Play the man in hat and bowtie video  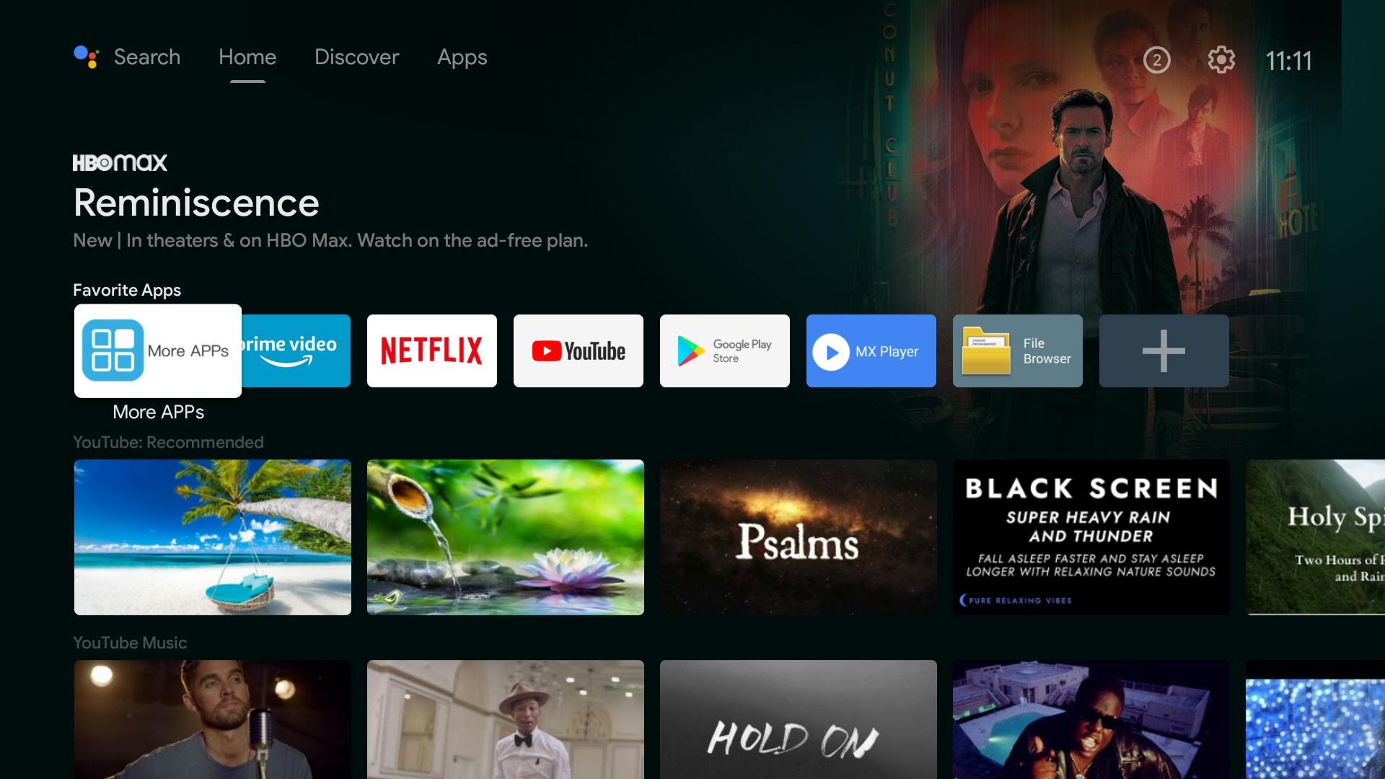pyautogui.click(x=506, y=719)
